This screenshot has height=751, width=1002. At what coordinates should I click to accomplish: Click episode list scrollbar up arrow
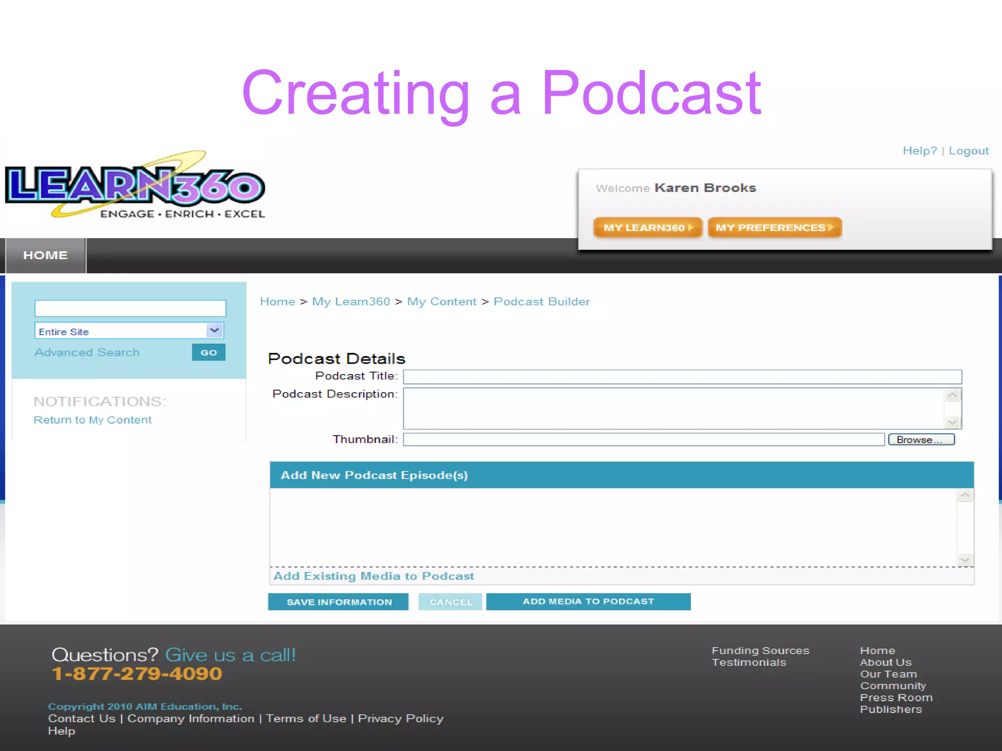pos(965,495)
